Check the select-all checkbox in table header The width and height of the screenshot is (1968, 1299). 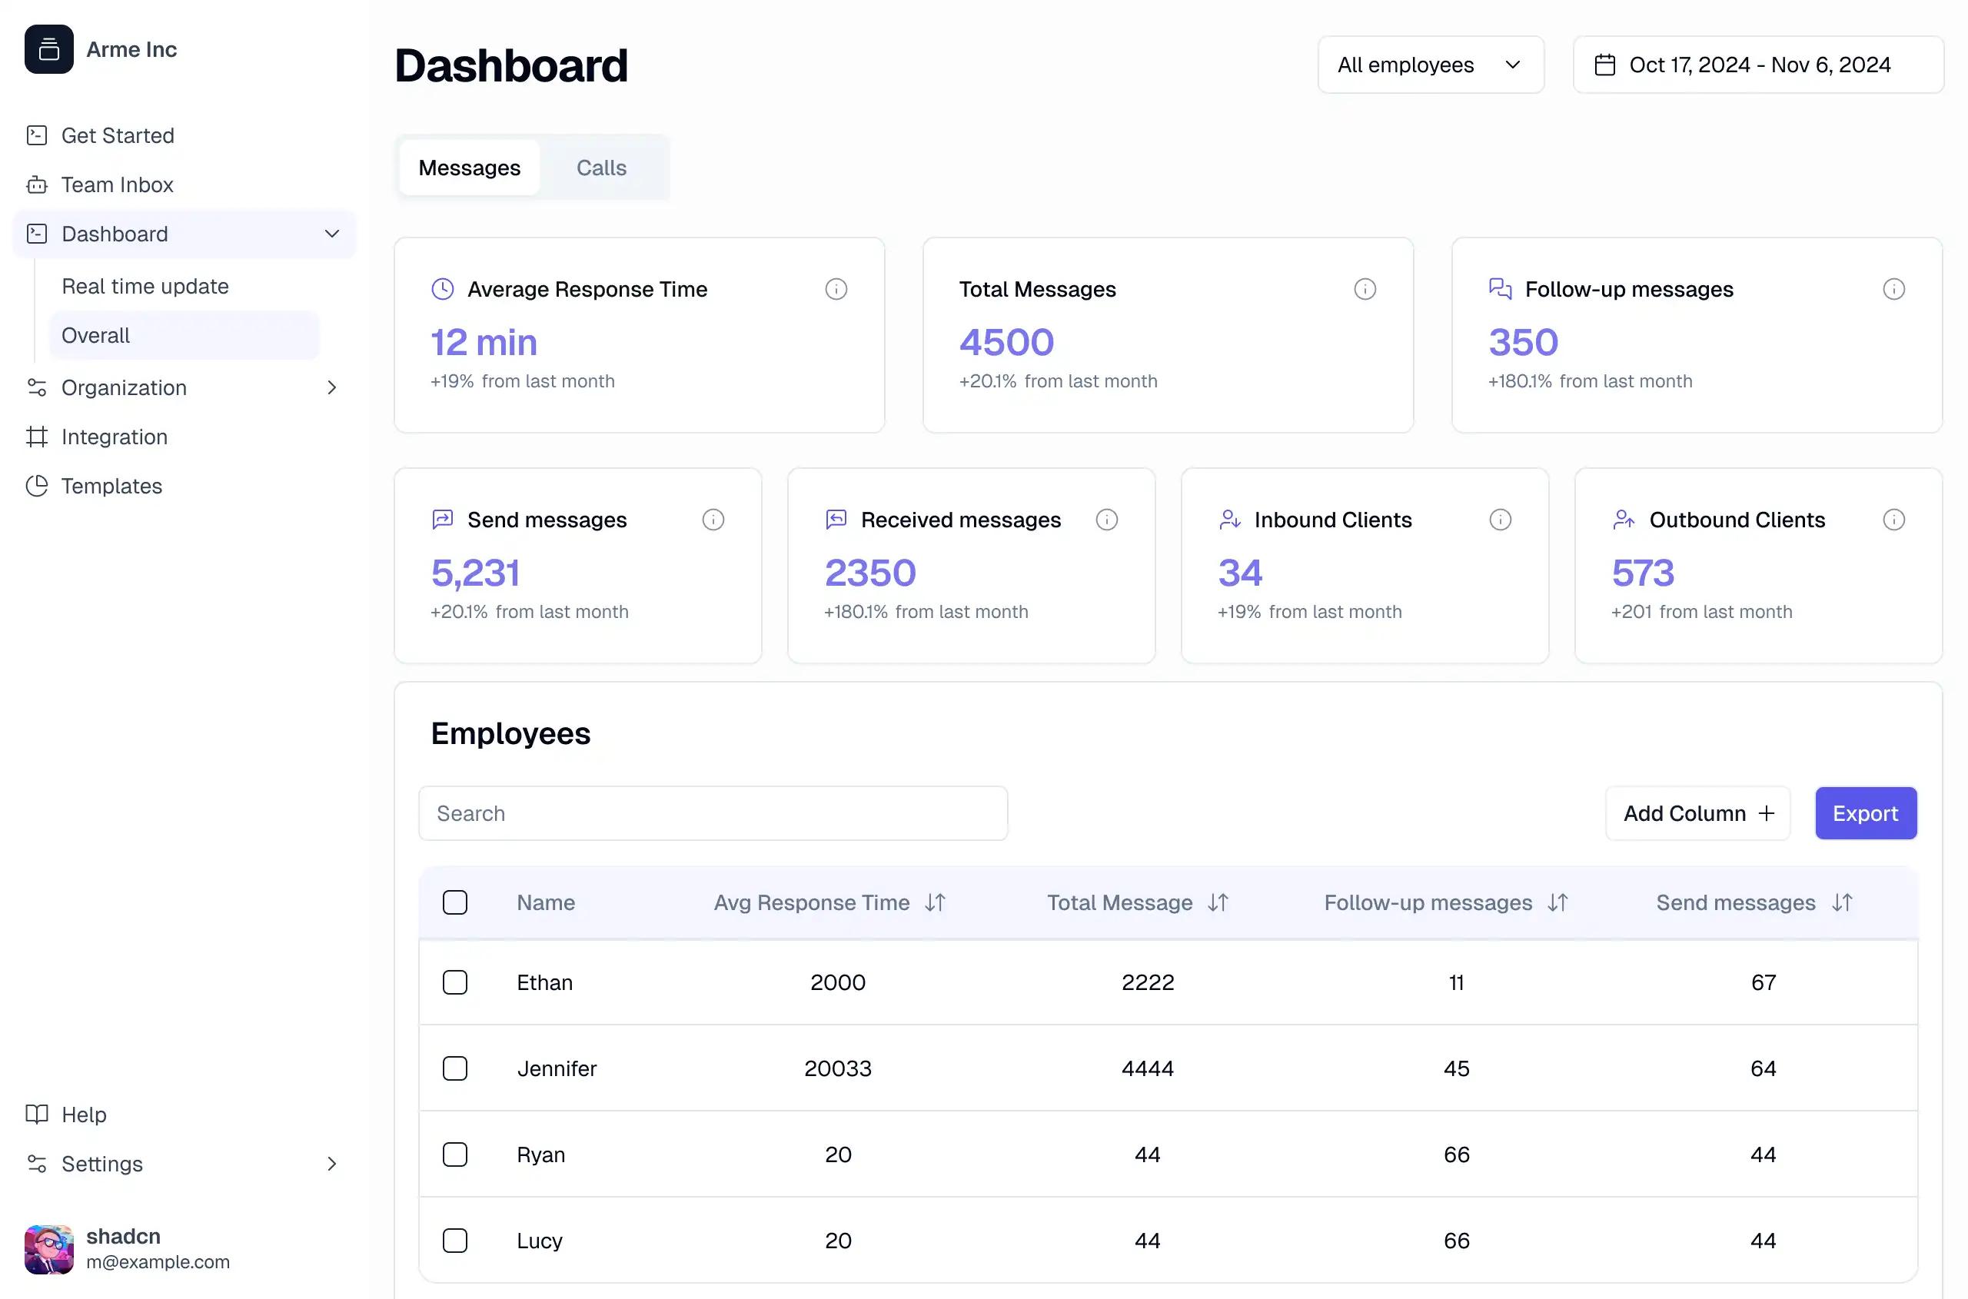click(x=455, y=902)
